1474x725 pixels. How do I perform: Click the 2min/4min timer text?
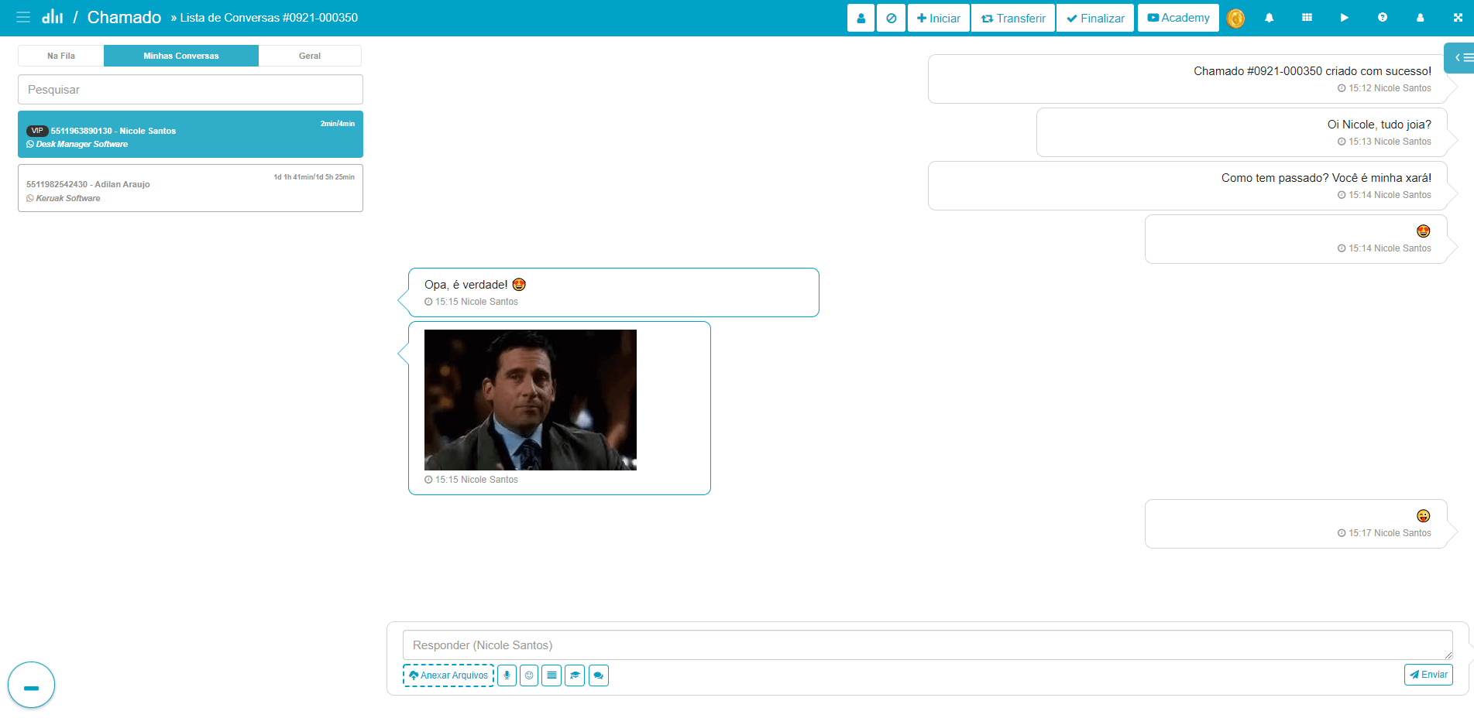pos(338,124)
